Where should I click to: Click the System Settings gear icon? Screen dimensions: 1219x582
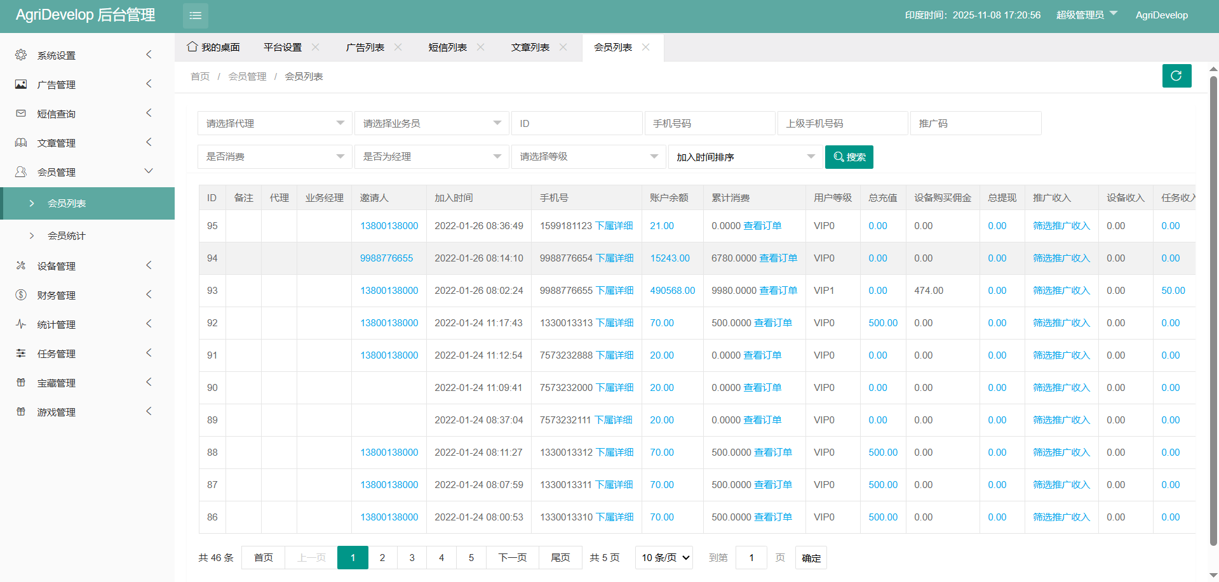(x=21, y=55)
